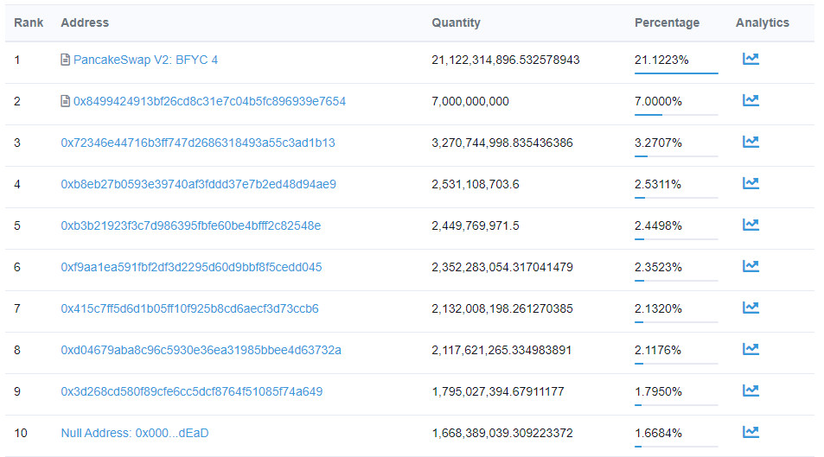Click contract icon beside 0x8499424913bf address
The image size is (824, 457).
coord(65,101)
